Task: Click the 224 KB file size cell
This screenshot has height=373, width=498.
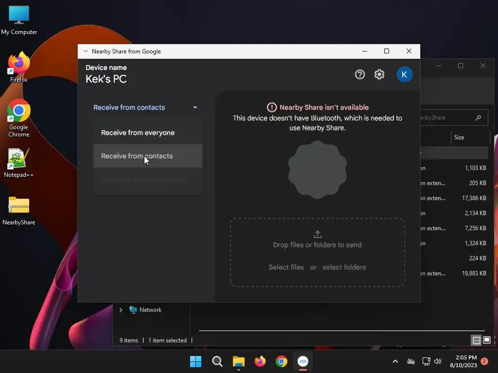Action: (x=478, y=258)
